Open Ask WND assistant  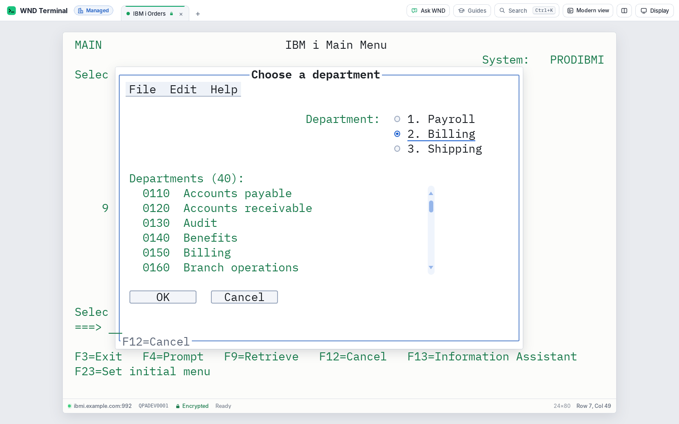(428, 11)
